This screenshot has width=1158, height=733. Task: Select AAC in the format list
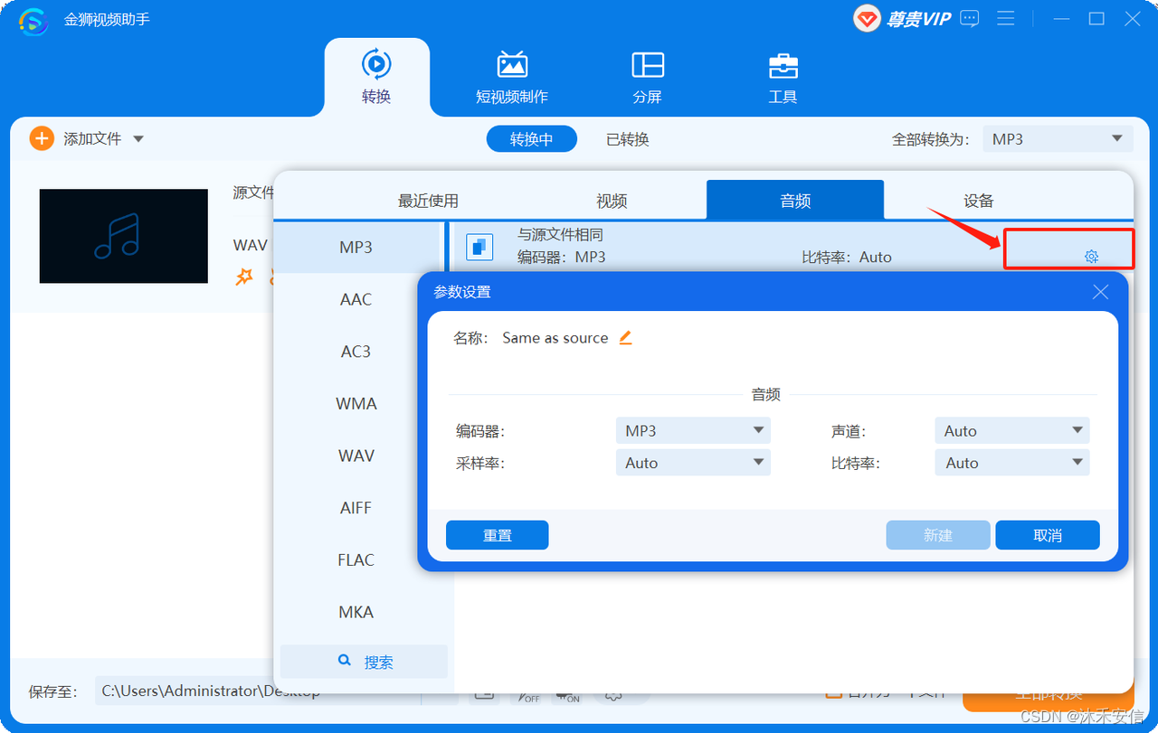[356, 299]
